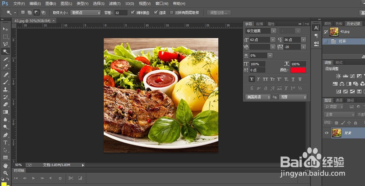Viewport: 365px width, 186px height.
Task: Click the 43.jpg history snapshot thumbnail
Action: 334,32
